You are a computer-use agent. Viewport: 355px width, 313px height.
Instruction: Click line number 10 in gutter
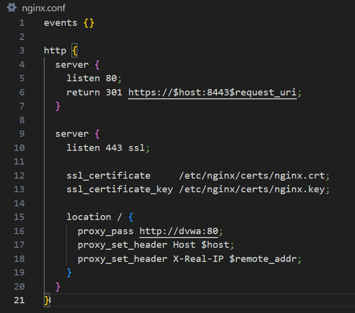click(19, 148)
